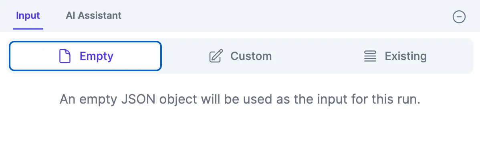
Task: Pick the Existing input mode
Action: (x=395, y=56)
